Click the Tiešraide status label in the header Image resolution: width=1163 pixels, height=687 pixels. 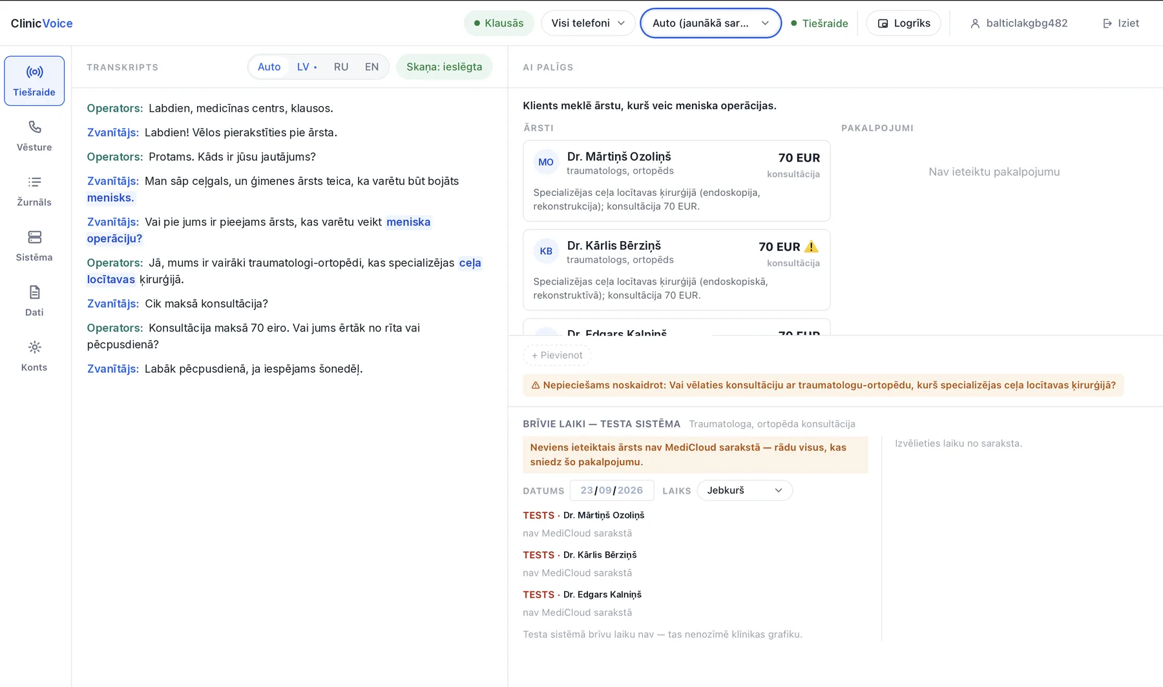click(x=825, y=23)
